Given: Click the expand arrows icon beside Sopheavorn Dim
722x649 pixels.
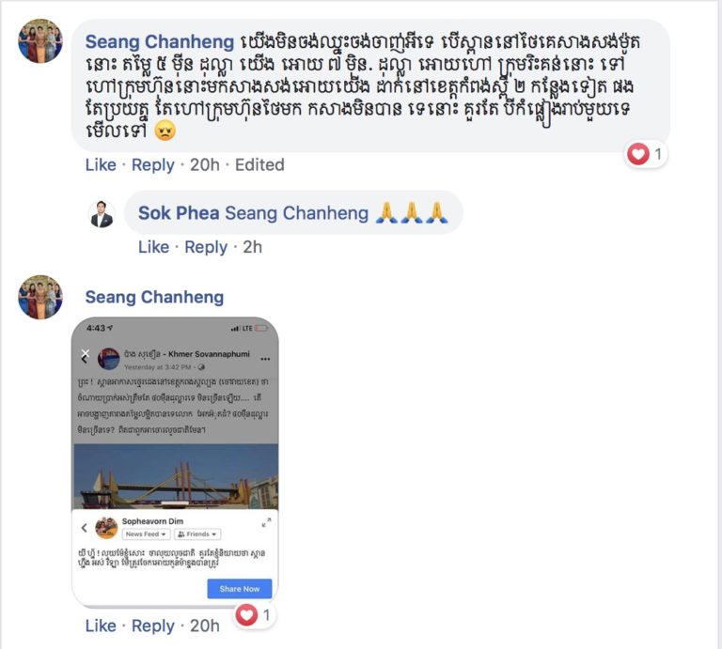Looking at the screenshot, I should tap(266, 522).
